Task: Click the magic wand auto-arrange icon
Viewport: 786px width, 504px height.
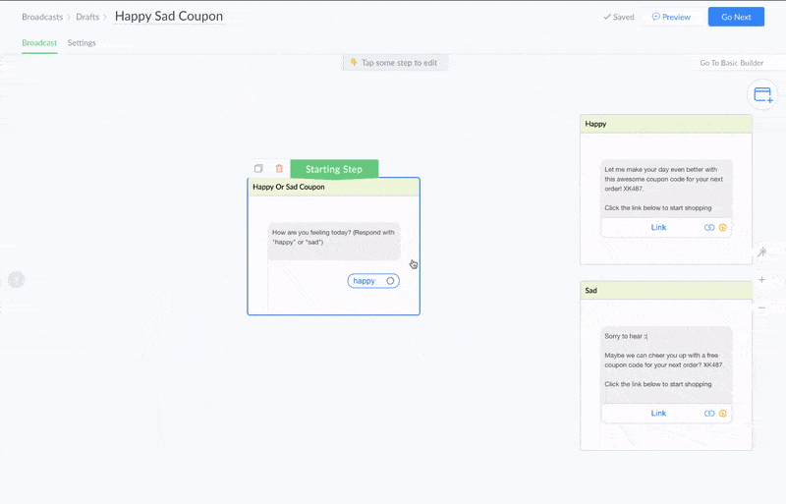Action: (x=762, y=252)
